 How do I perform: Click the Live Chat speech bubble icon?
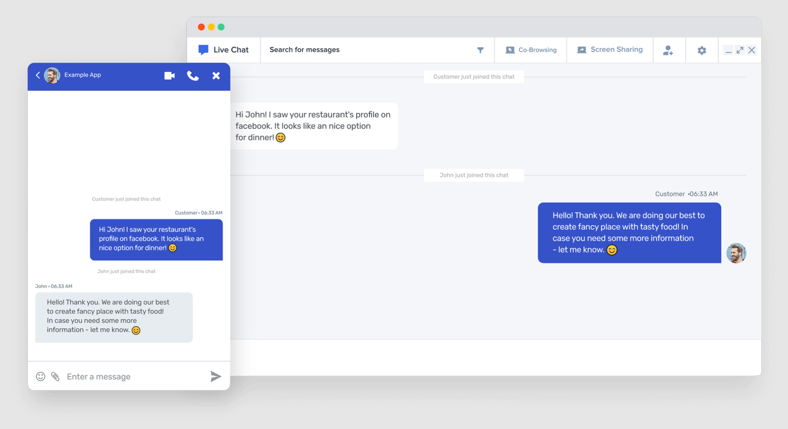point(203,50)
